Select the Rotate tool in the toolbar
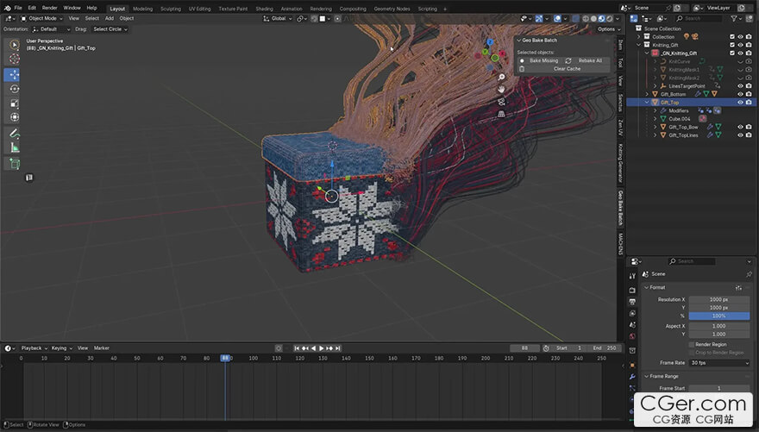This screenshot has width=759, height=432. click(15, 89)
